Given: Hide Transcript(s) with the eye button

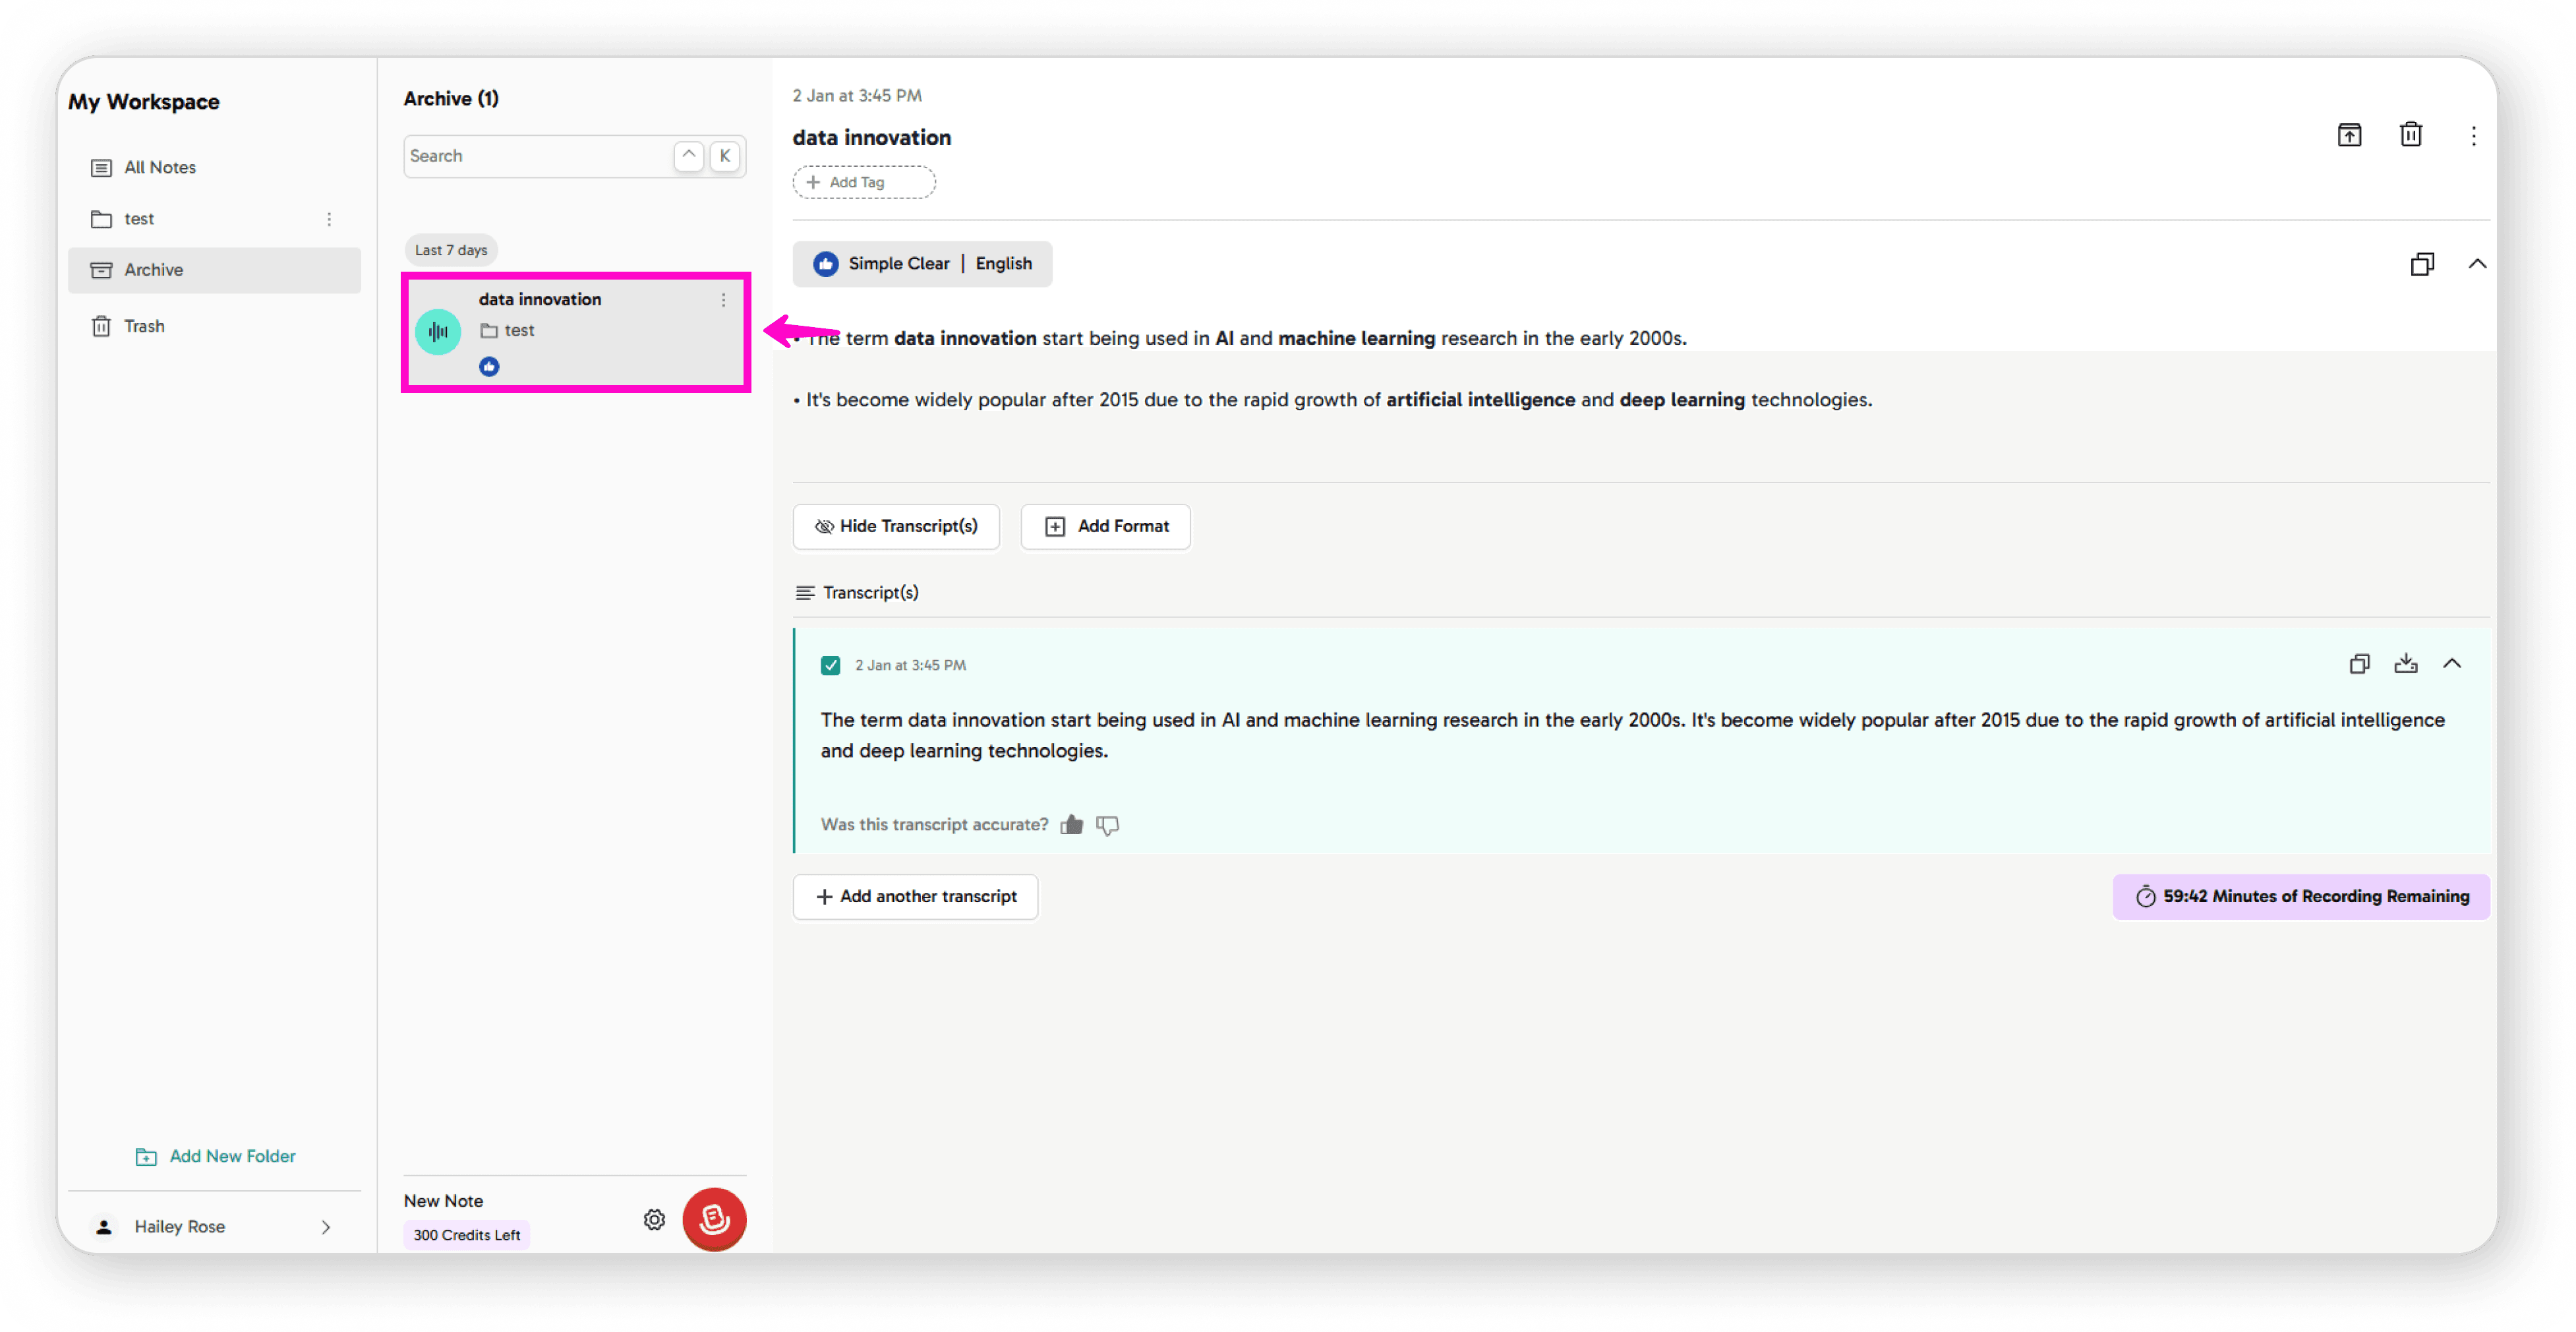Looking at the screenshot, I should pos(895,527).
